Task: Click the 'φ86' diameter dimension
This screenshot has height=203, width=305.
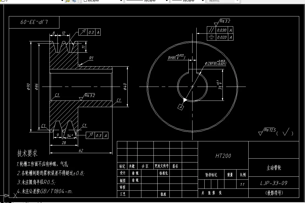Action: point(36,87)
